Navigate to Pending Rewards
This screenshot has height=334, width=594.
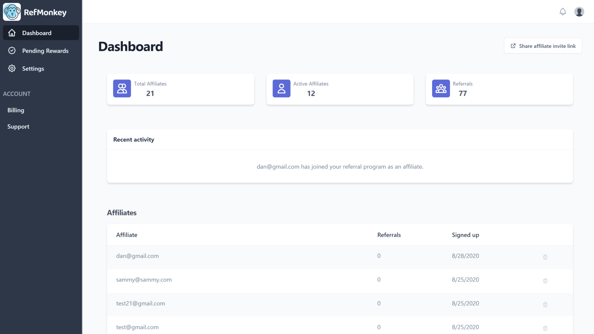45,50
